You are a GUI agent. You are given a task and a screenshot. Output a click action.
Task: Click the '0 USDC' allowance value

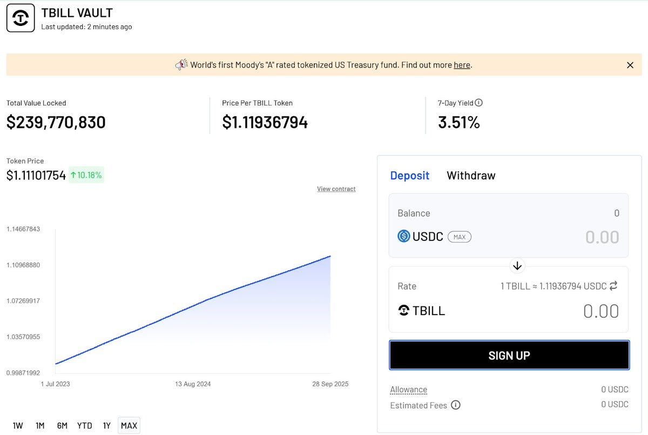tap(615, 390)
